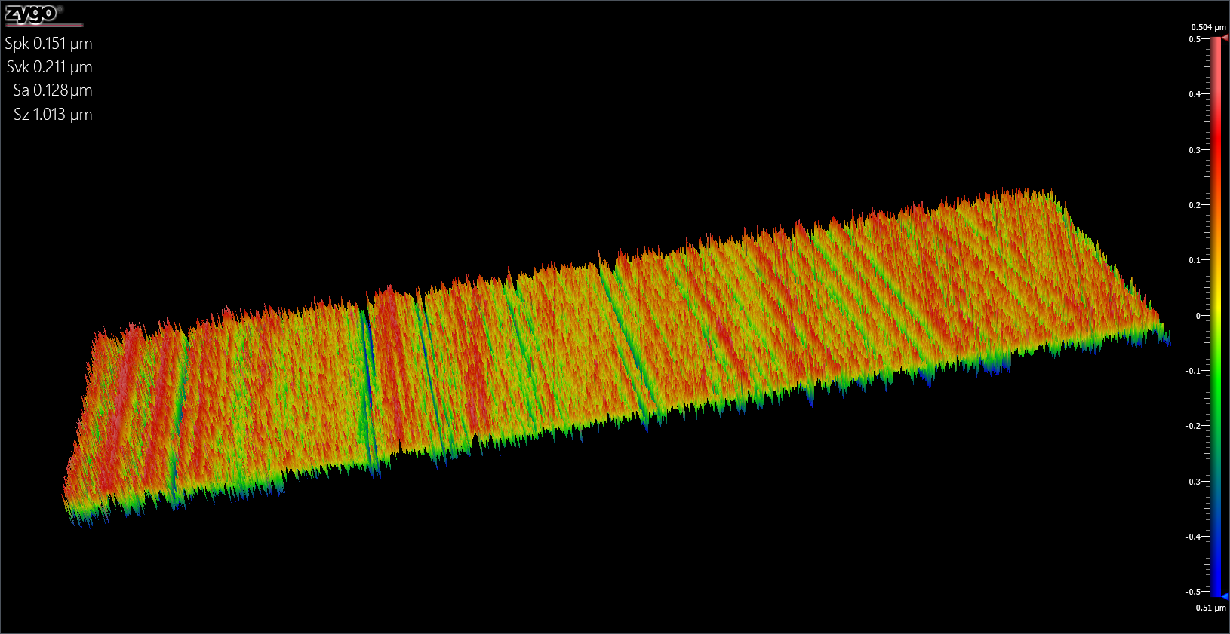Select the Sz 1.013 µm value

53,115
